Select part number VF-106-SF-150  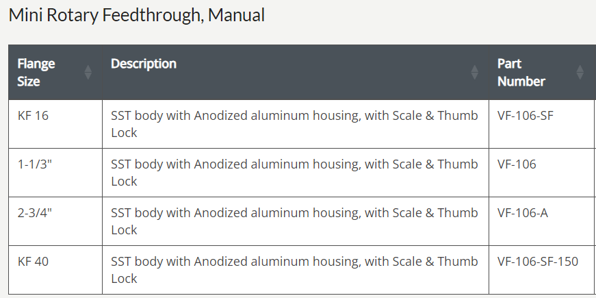[538, 262]
